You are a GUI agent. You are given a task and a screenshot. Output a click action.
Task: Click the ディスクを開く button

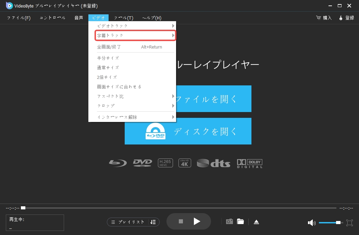(x=188, y=131)
